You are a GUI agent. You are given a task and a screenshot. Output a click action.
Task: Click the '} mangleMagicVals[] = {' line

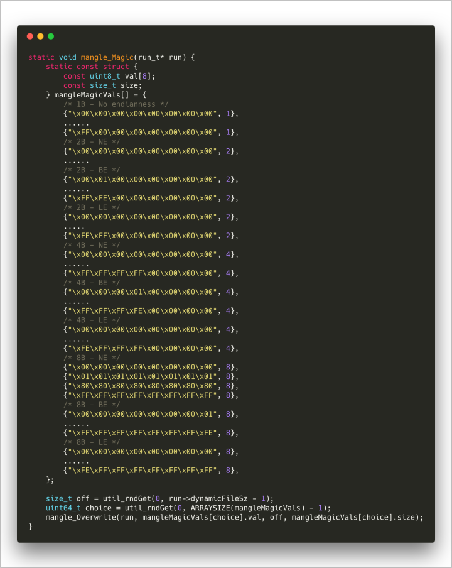[96, 95]
